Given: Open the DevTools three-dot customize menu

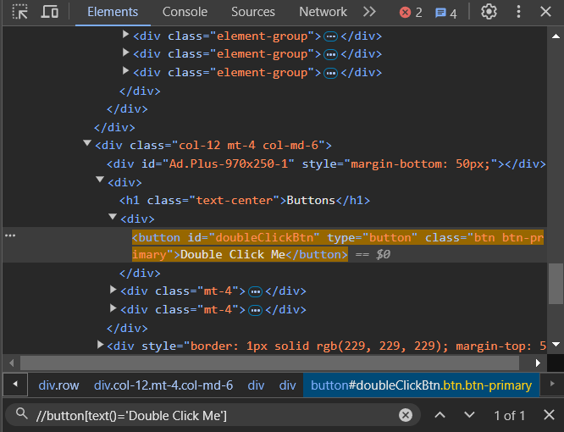Looking at the screenshot, I should [517, 12].
